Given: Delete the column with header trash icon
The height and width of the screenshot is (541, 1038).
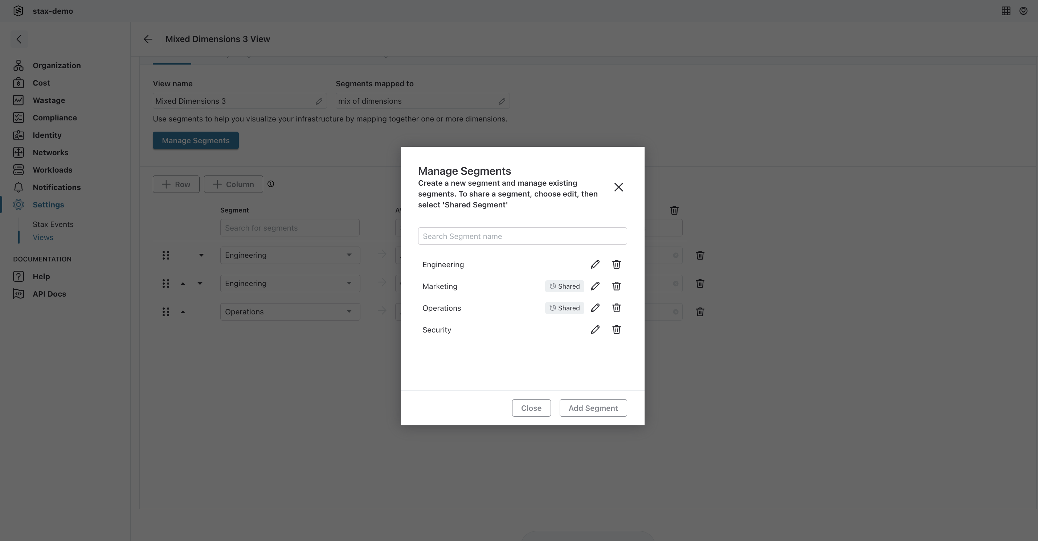Looking at the screenshot, I should point(674,210).
